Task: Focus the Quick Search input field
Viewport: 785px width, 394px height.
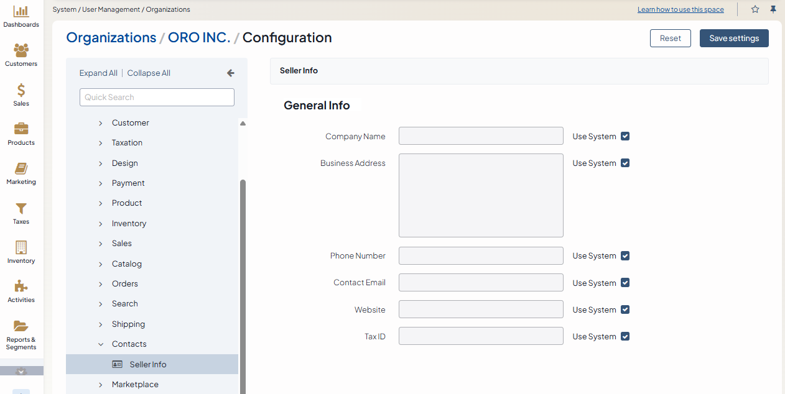Action: 157,97
